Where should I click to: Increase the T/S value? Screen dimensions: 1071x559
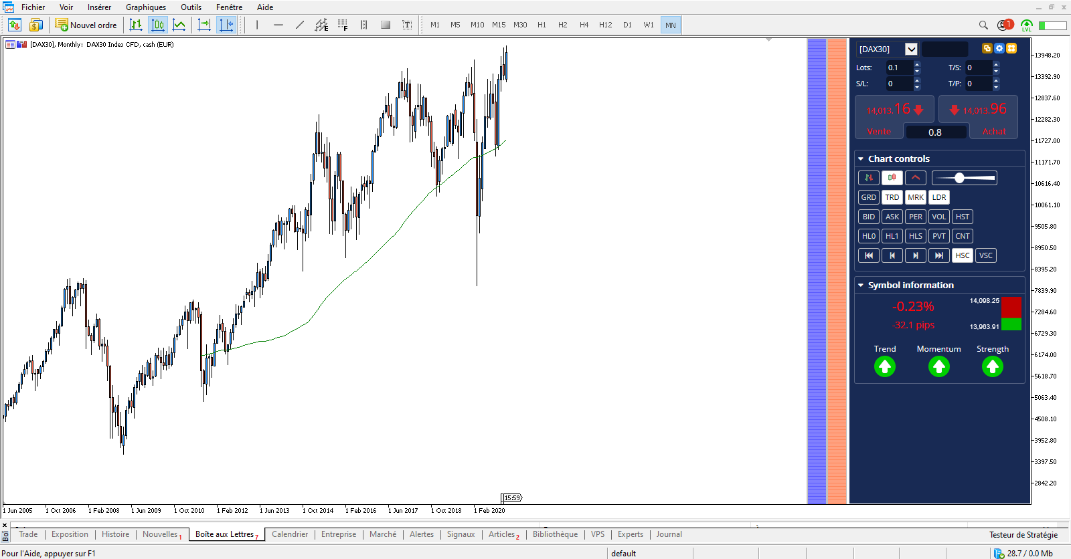click(996, 64)
